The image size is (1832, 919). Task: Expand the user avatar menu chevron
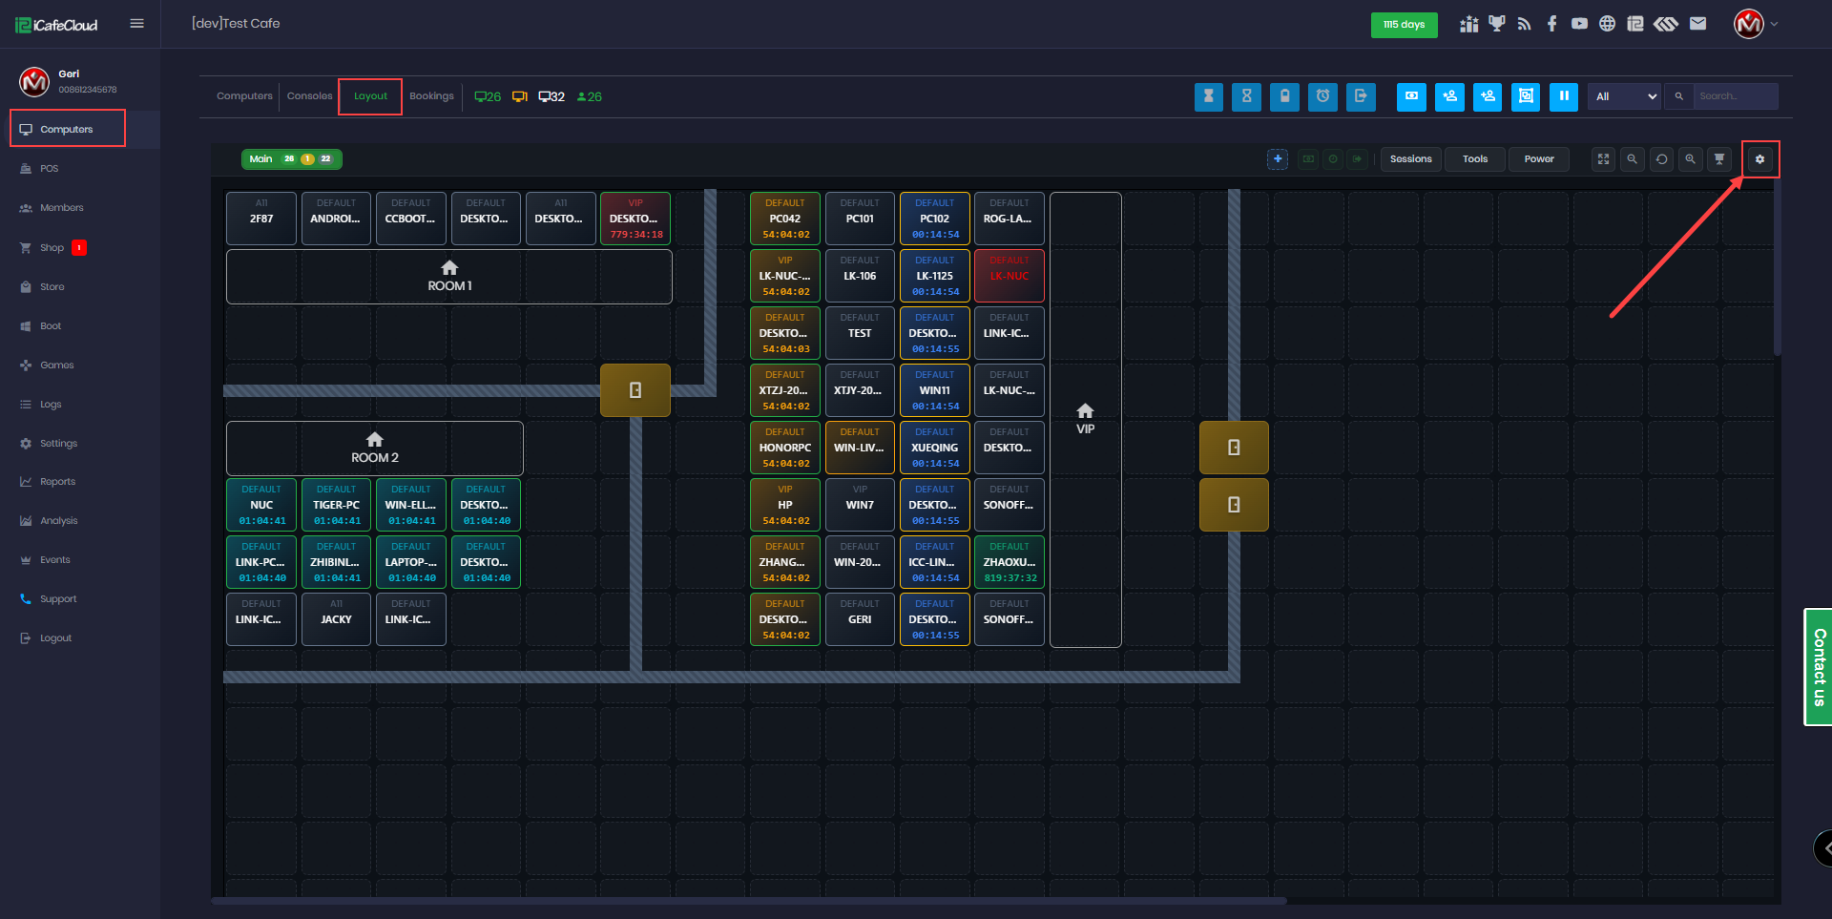click(x=1775, y=24)
